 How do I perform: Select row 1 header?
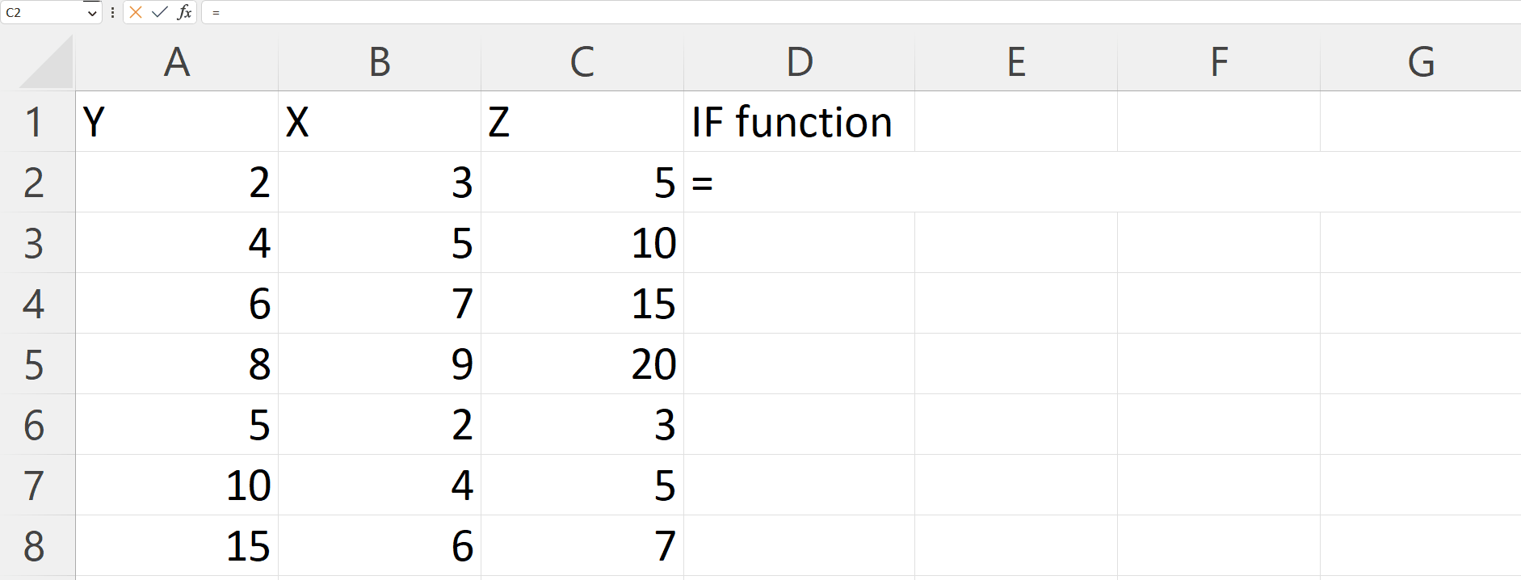[x=34, y=122]
